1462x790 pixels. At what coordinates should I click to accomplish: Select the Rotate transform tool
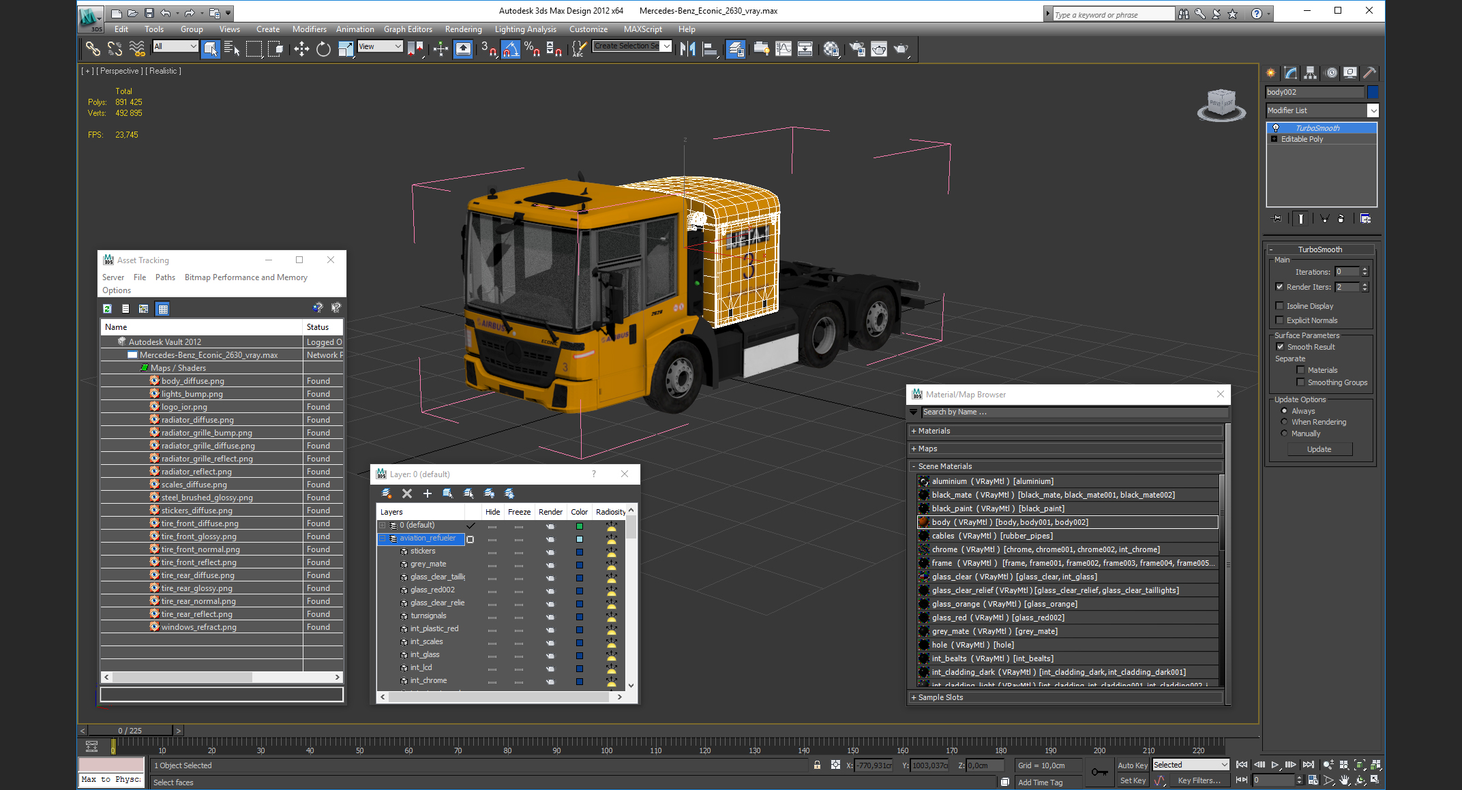tap(323, 48)
